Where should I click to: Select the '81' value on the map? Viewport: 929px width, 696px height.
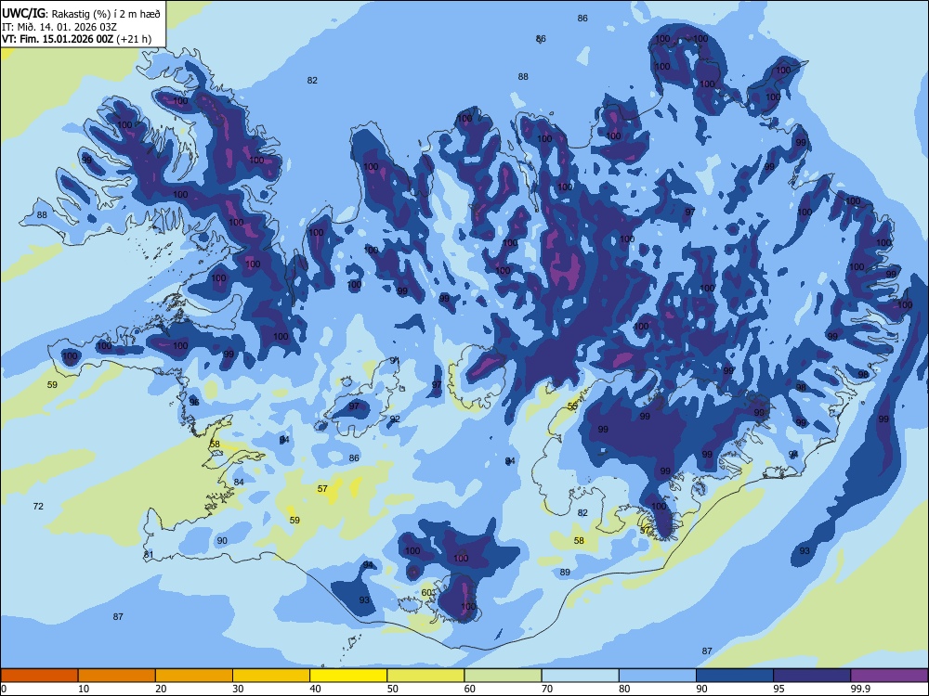[x=148, y=555]
